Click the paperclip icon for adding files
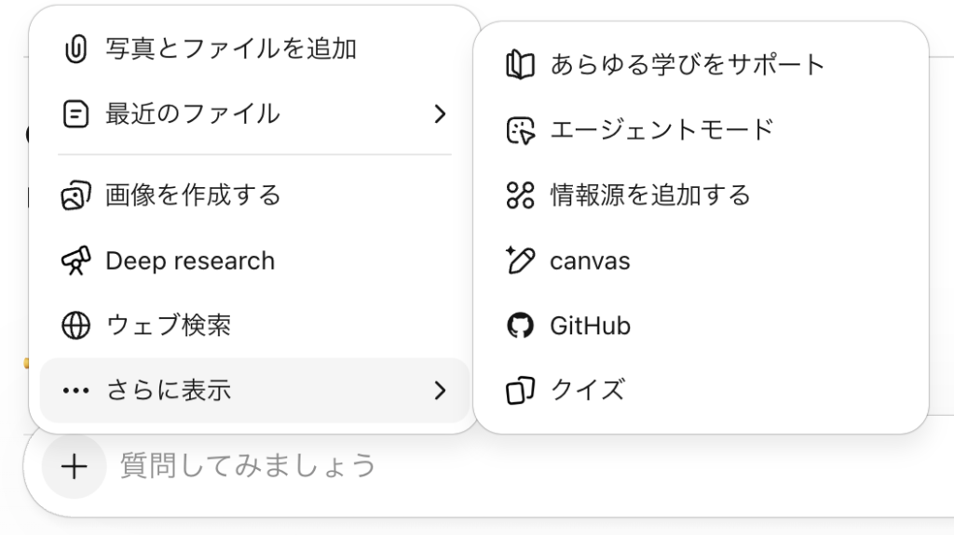This screenshot has height=535, width=954. [x=75, y=48]
